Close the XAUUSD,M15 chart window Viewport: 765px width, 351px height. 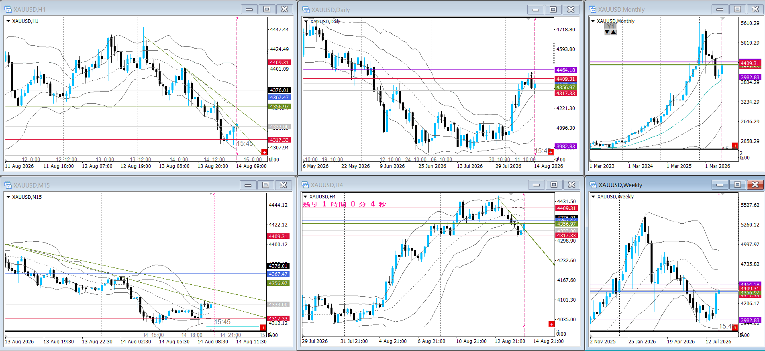tap(284, 185)
